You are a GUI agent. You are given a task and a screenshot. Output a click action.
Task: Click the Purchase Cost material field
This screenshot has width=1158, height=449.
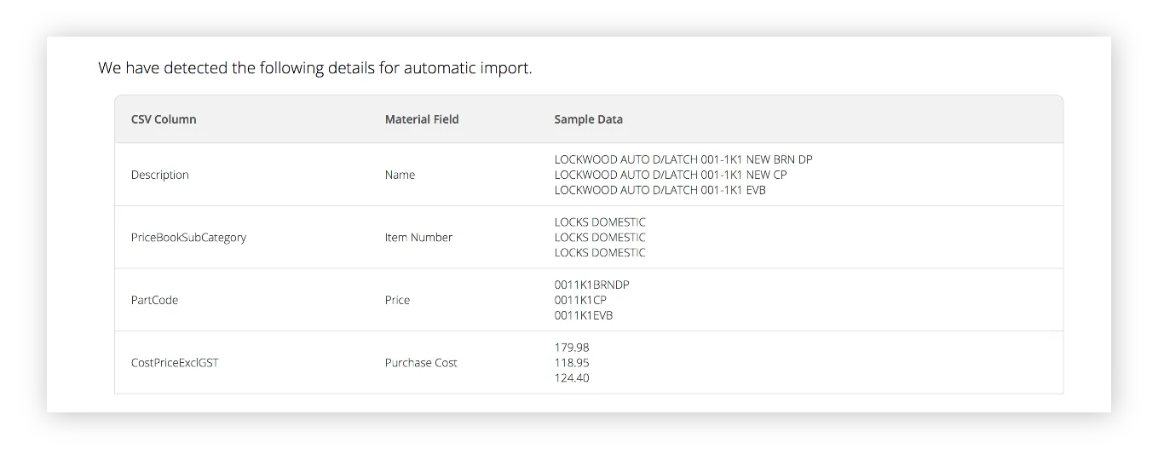coord(421,363)
